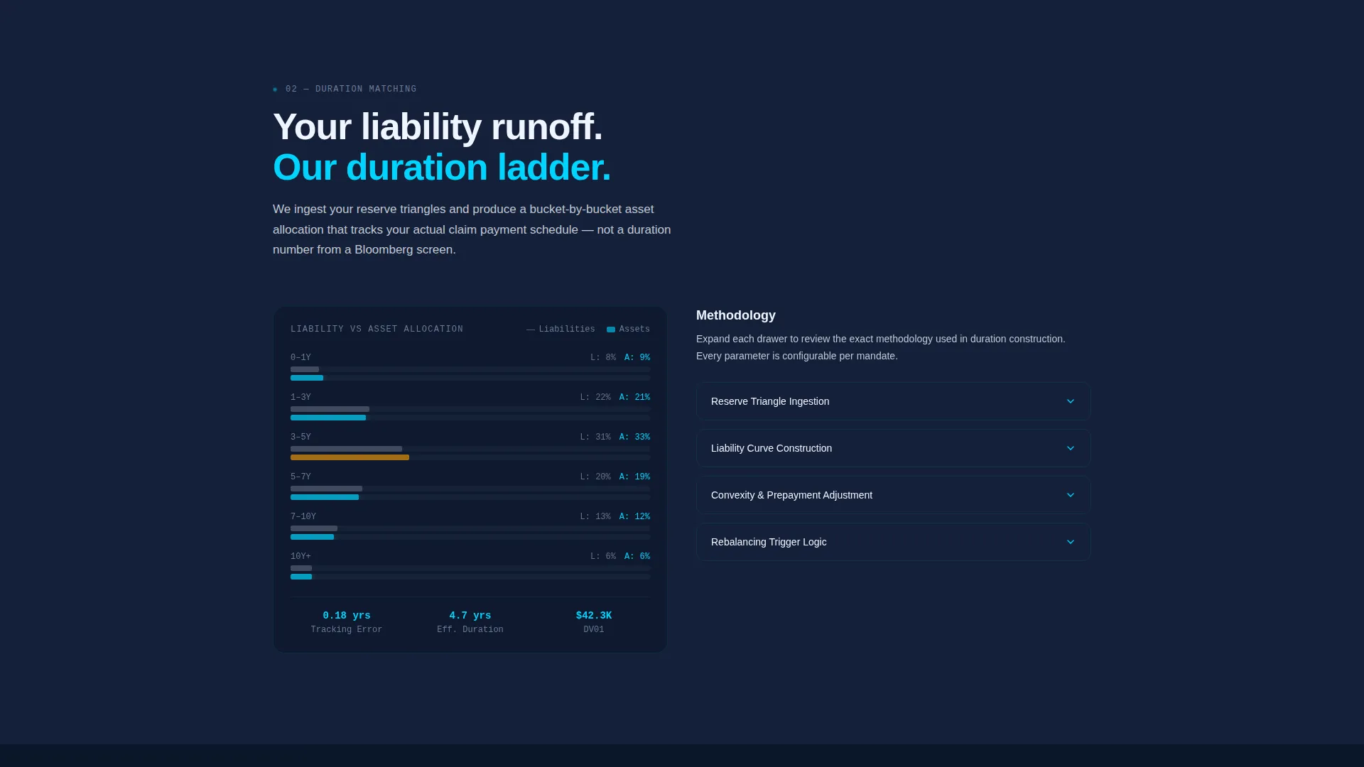Screen dimensions: 1364x767
Task: Expand the Reserve Triangle Ingestion drawer
Action: pyautogui.click(x=893, y=401)
